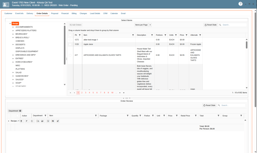Remove the Department grouping chip
The image size is (257, 153).
pyautogui.click(x=20, y=111)
